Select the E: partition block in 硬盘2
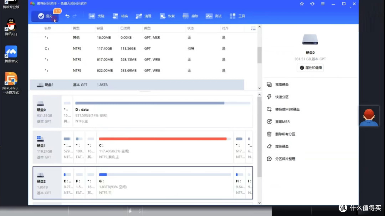385x216 pixels. tap(67, 183)
